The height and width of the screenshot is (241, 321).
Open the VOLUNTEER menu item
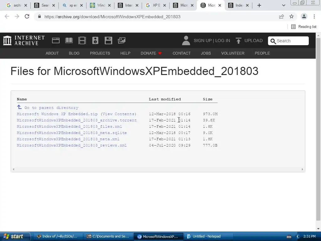point(233,53)
